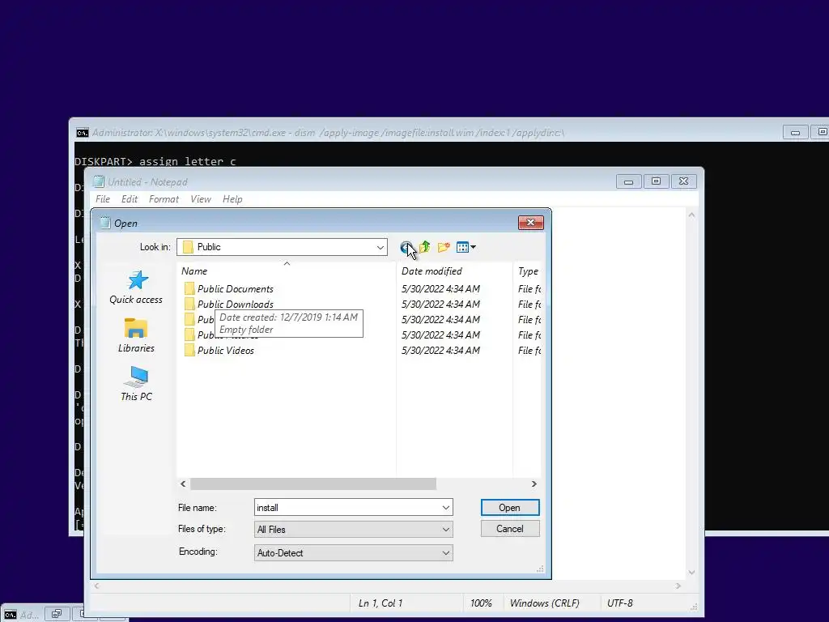Click the cmd.exe window title icon

tap(82, 133)
